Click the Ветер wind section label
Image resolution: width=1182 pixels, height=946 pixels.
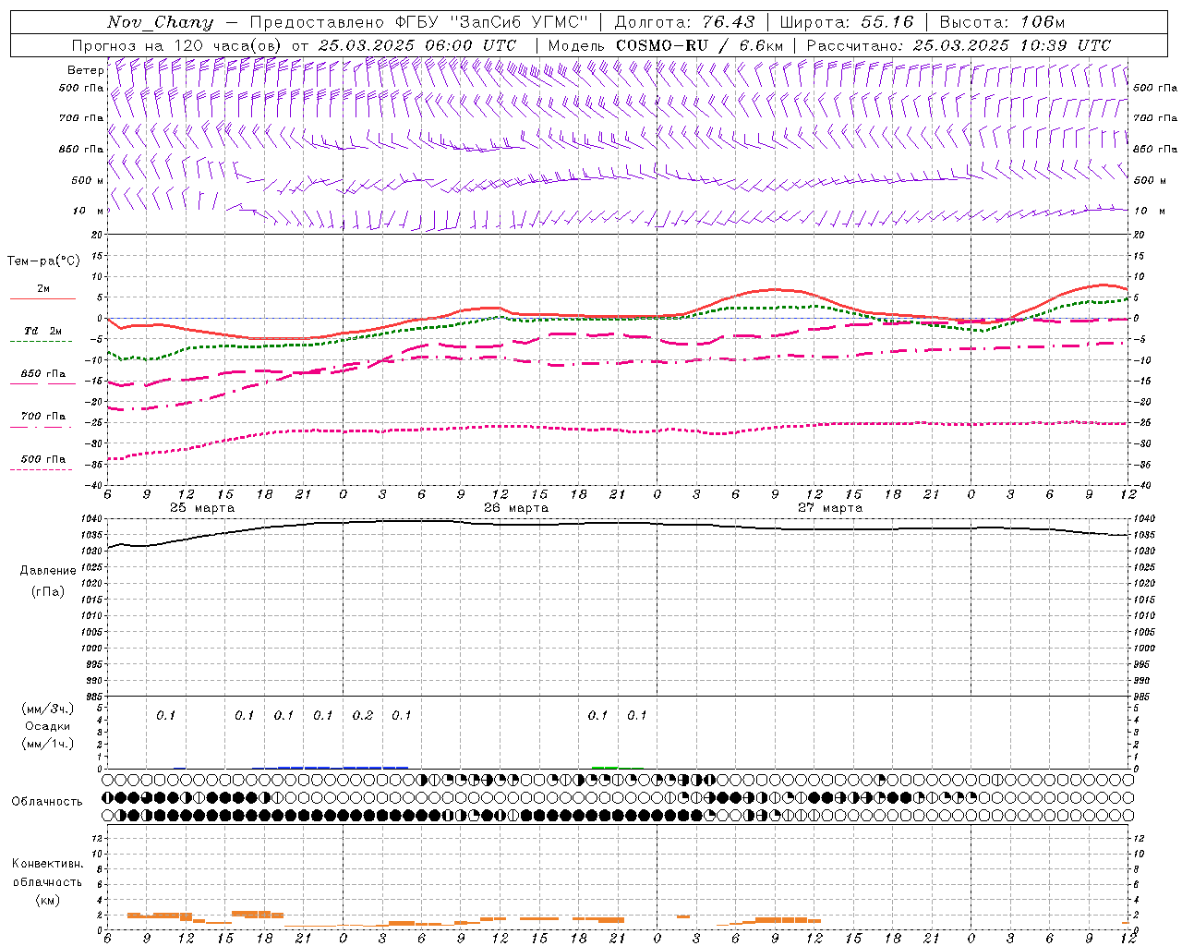[x=85, y=70]
